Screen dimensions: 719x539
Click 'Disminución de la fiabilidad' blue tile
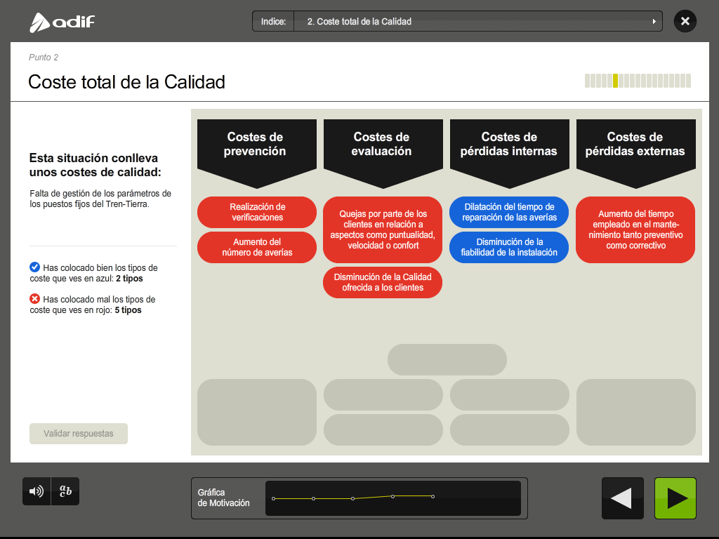pos(509,247)
